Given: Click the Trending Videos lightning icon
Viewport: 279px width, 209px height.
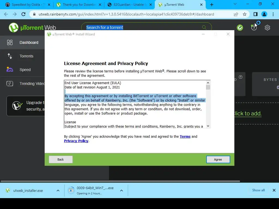Looking at the screenshot, I should pyautogui.click(x=10, y=84).
